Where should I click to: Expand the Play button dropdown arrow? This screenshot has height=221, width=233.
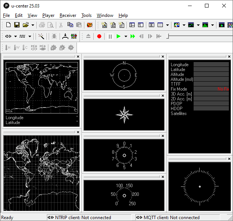(x=125, y=36)
